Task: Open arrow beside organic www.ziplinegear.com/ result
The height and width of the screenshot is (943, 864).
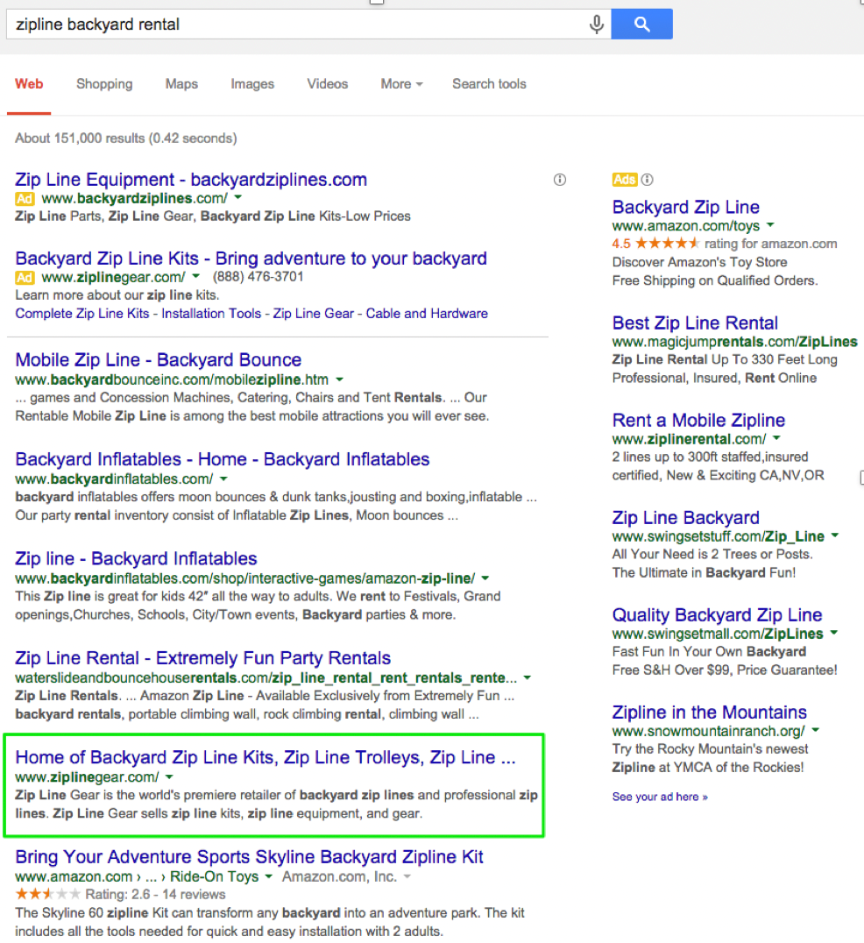Action: click(x=169, y=777)
